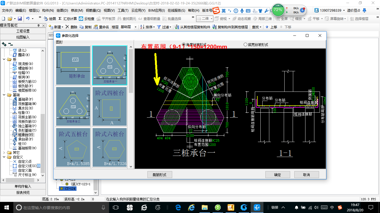
Task: Click 从其他楼层复制构件
Action: pyautogui.click(x=193, y=27)
